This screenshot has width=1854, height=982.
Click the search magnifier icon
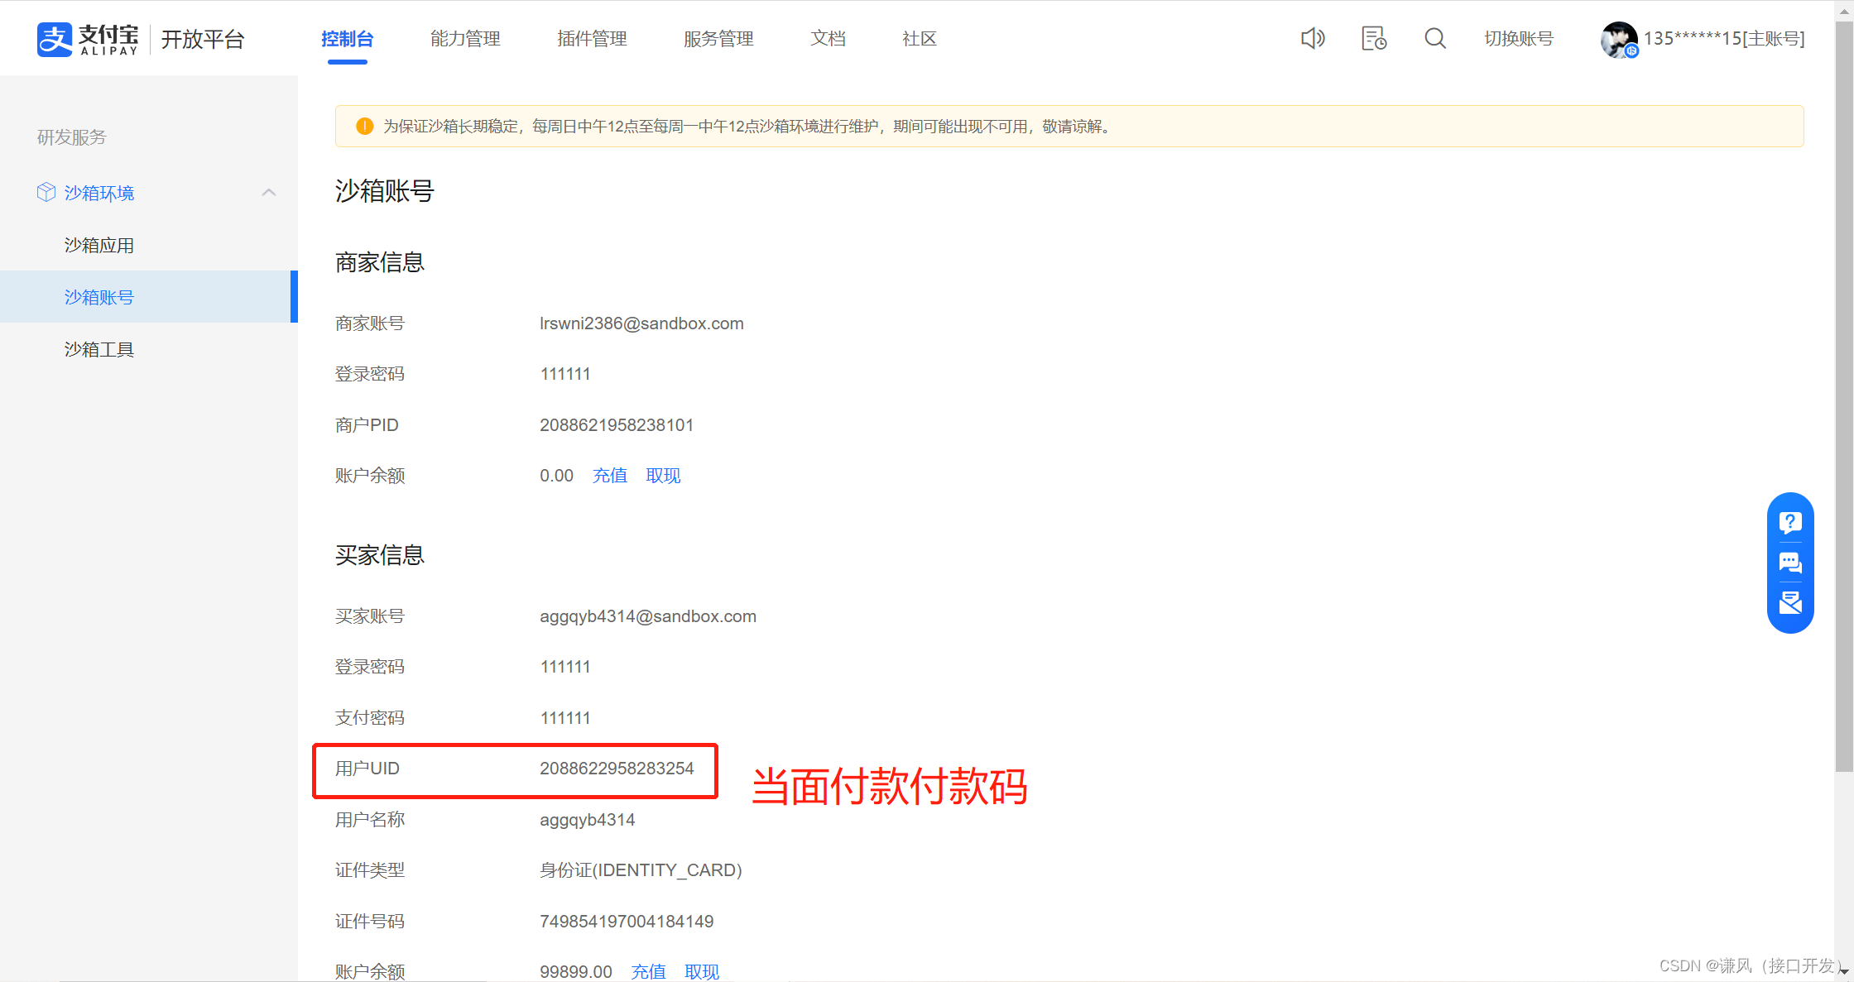(x=1435, y=38)
